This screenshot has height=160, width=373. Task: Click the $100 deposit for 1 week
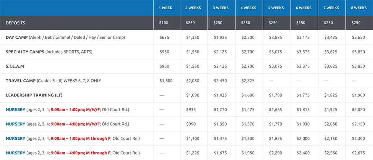pyautogui.click(x=164, y=23)
